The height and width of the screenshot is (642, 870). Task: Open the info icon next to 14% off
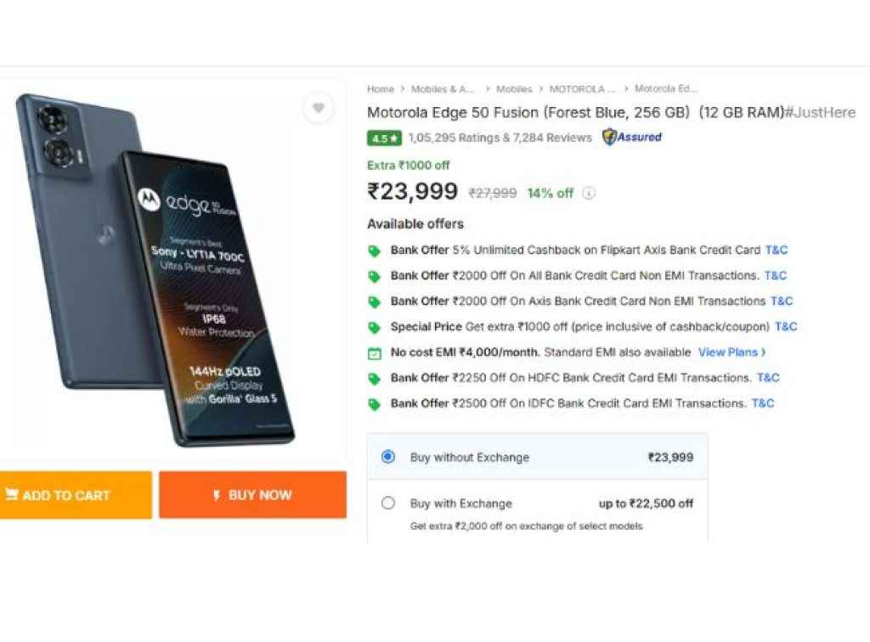pos(588,194)
